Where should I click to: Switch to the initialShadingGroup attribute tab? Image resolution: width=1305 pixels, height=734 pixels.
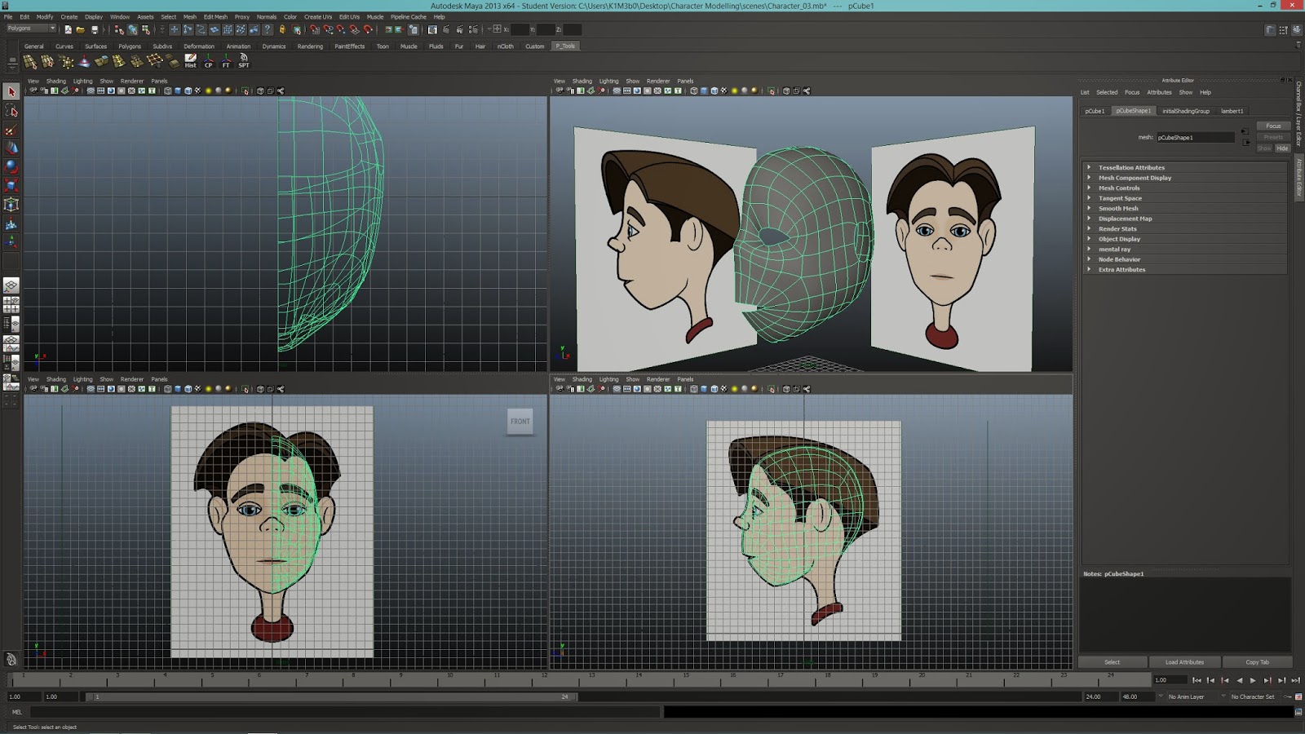[1186, 111]
